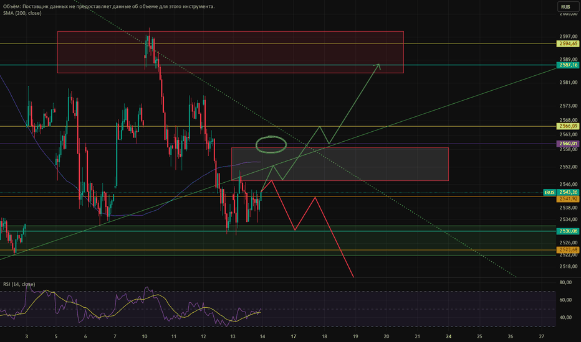Select the green ellipse drawing

click(x=271, y=145)
